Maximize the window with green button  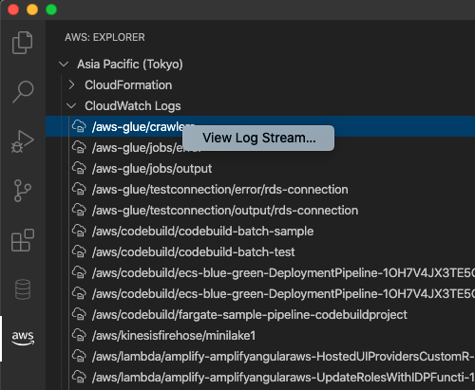(x=51, y=9)
